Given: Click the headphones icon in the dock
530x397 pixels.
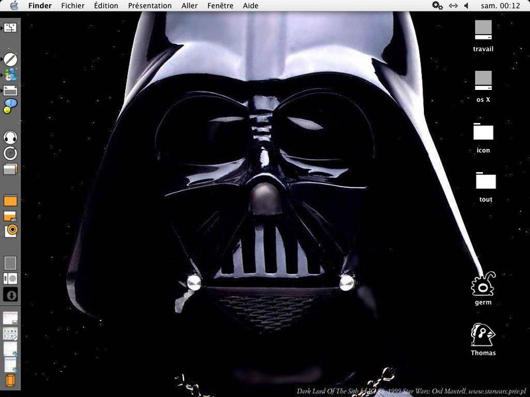Looking at the screenshot, I should pyautogui.click(x=10, y=137).
